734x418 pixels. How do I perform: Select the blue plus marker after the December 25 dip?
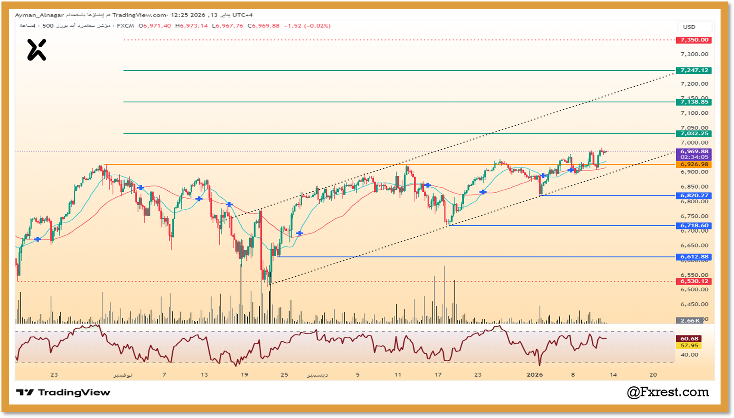pyautogui.click(x=300, y=233)
